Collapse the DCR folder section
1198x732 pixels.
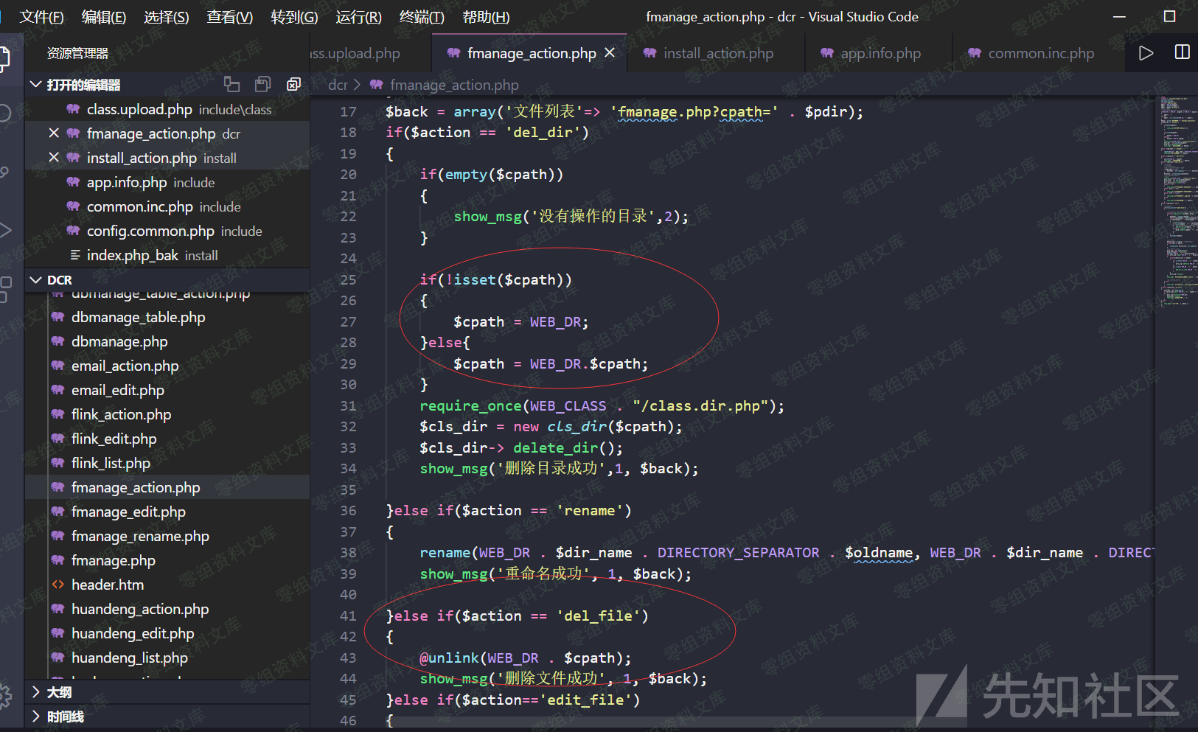tap(35, 280)
